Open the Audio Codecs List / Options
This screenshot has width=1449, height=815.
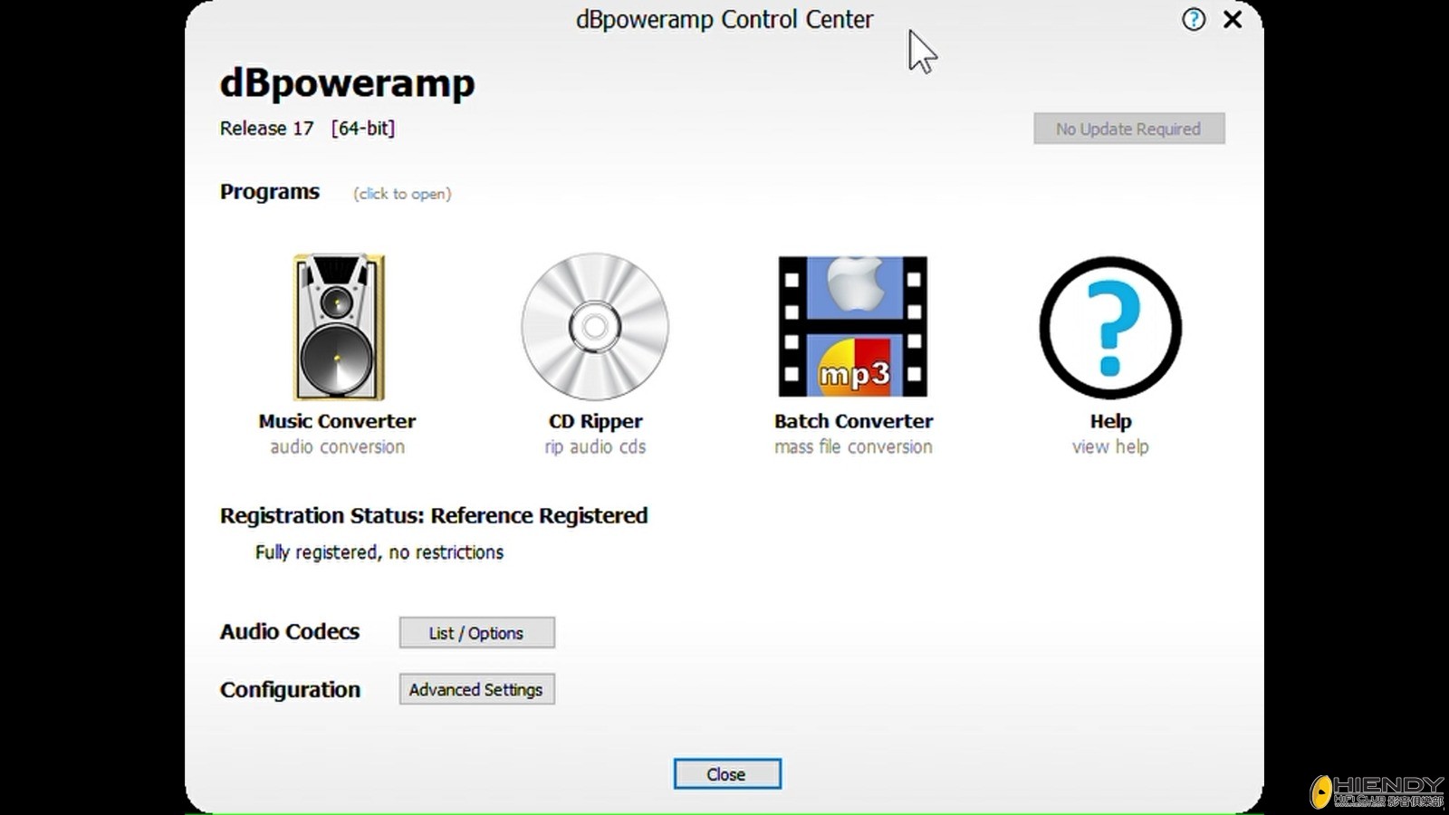(x=476, y=633)
